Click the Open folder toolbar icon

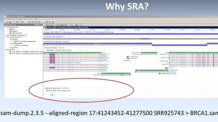click(6, 22)
